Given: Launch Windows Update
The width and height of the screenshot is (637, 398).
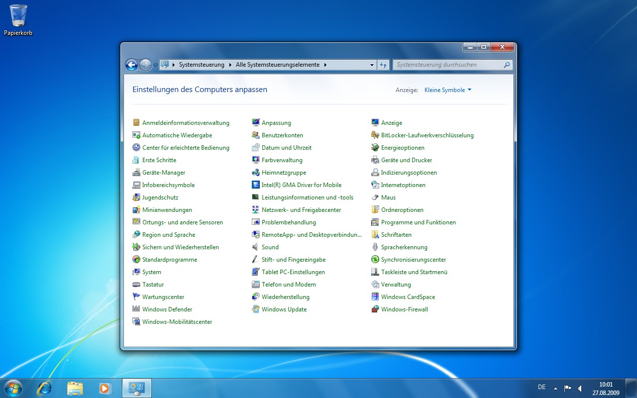Looking at the screenshot, I should pyautogui.click(x=285, y=309).
